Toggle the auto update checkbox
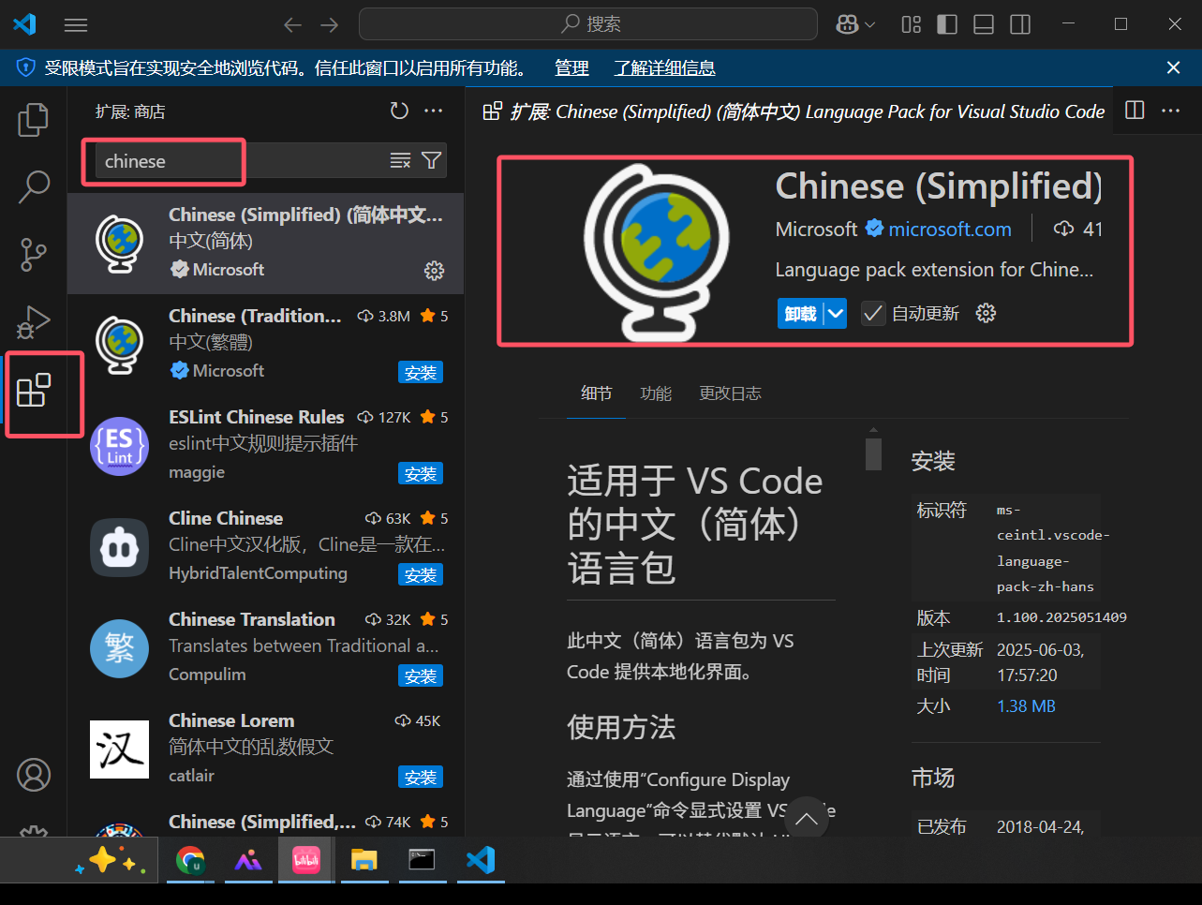This screenshot has height=905, width=1202. tap(873, 314)
